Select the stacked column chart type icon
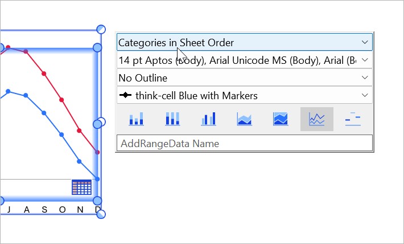This screenshot has height=244, width=404. (137, 119)
